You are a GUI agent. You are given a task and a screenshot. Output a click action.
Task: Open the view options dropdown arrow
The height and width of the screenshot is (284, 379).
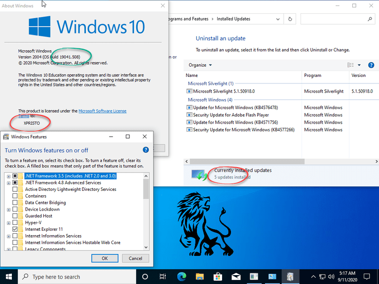pos(359,65)
